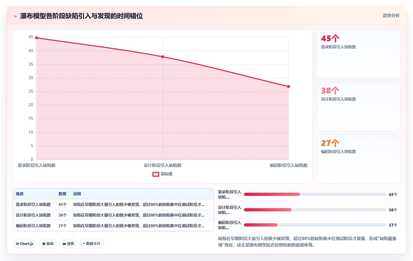Click the 45个 stat card value

click(330, 38)
